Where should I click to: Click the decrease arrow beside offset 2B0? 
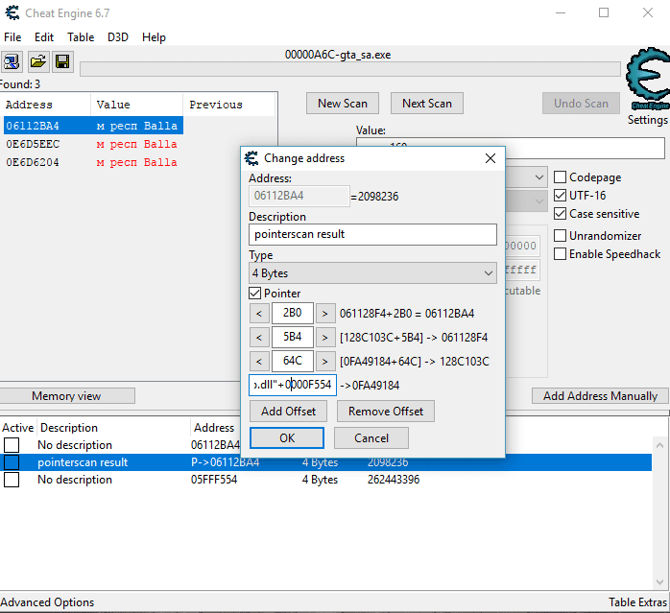259,313
